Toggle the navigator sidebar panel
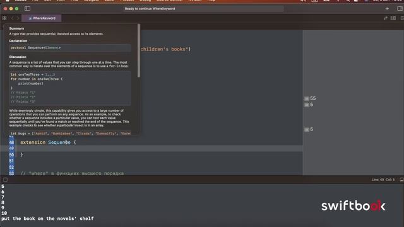Image resolution: width=404 pixels, height=227 pixels. click(x=27, y=8)
